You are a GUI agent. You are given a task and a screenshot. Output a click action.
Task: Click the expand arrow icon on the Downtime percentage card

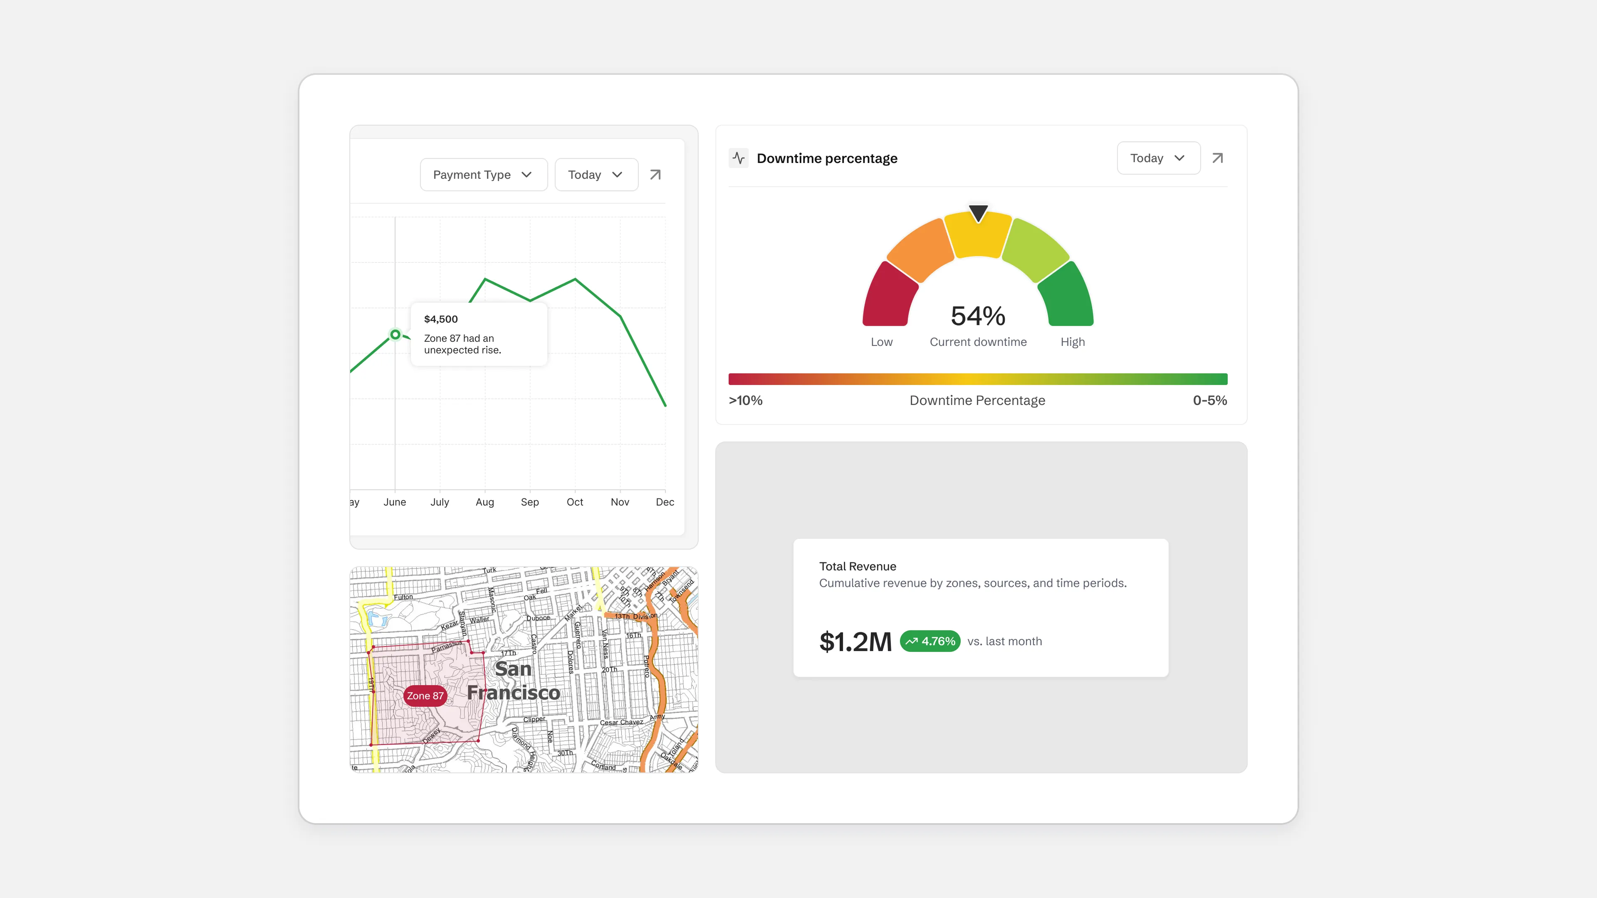1218,158
